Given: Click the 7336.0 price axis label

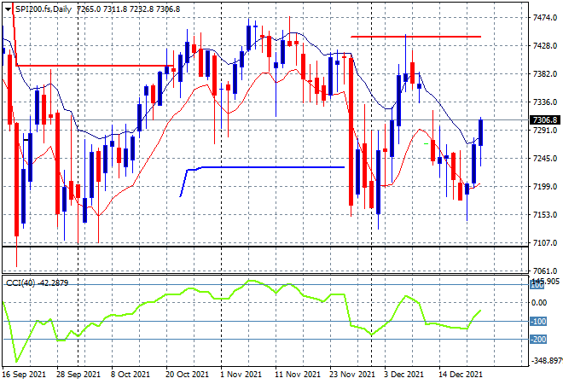Looking at the screenshot, I should 545,102.
